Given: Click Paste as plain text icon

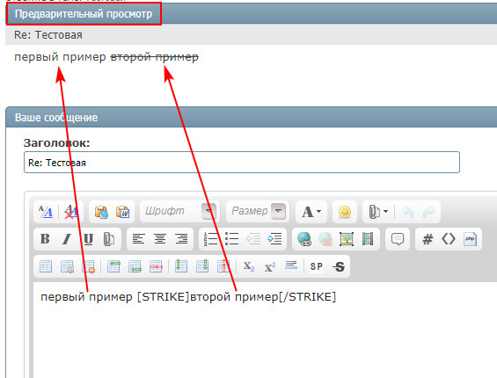Looking at the screenshot, I should click(x=101, y=212).
